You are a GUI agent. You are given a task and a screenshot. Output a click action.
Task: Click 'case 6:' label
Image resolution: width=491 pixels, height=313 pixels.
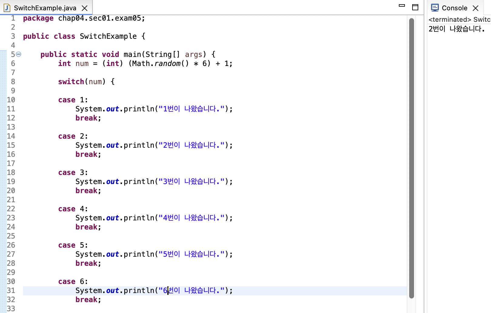73,282
